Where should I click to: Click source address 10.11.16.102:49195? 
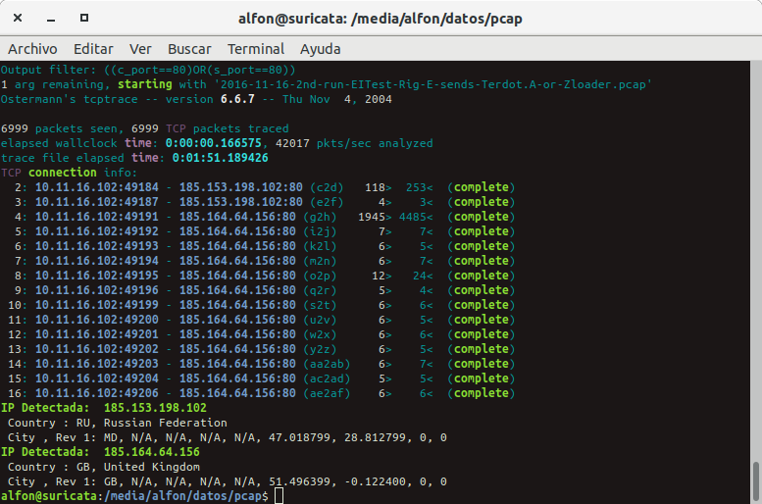[97, 276]
